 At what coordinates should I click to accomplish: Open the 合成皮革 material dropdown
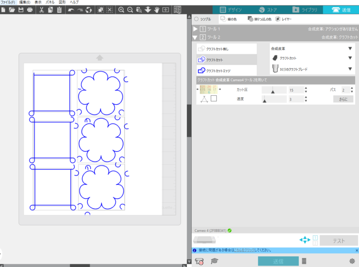(x=312, y=48)
